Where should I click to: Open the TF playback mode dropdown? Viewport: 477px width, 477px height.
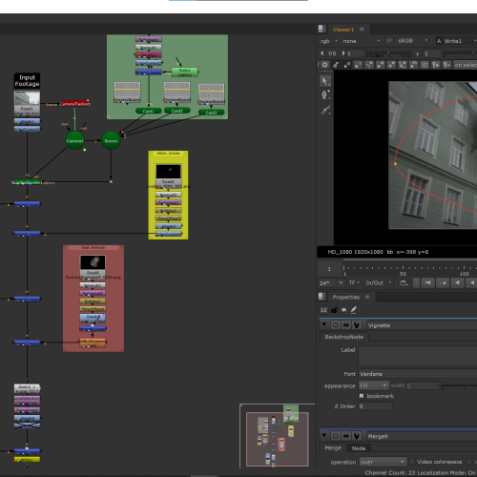pyautogui.click(x=354, y=282)
